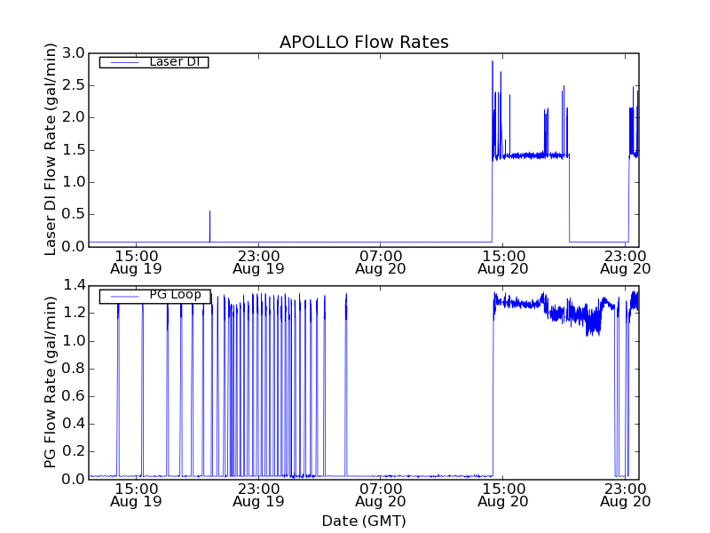Select the 1.5 tick on Laser DI axis
The height and width of the screenshot is (533, 710).
click(75, 150)
